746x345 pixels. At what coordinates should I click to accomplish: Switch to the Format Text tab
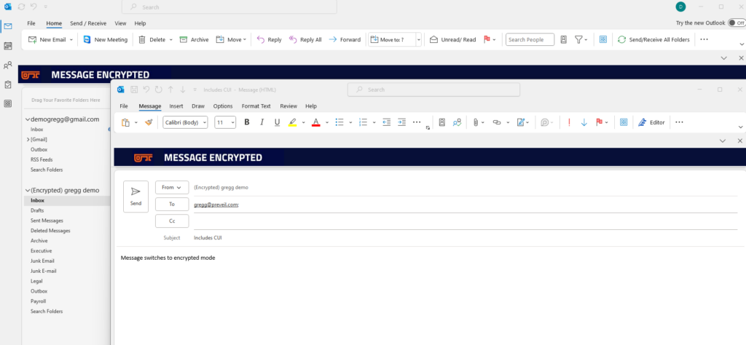(x=256, y=106)
